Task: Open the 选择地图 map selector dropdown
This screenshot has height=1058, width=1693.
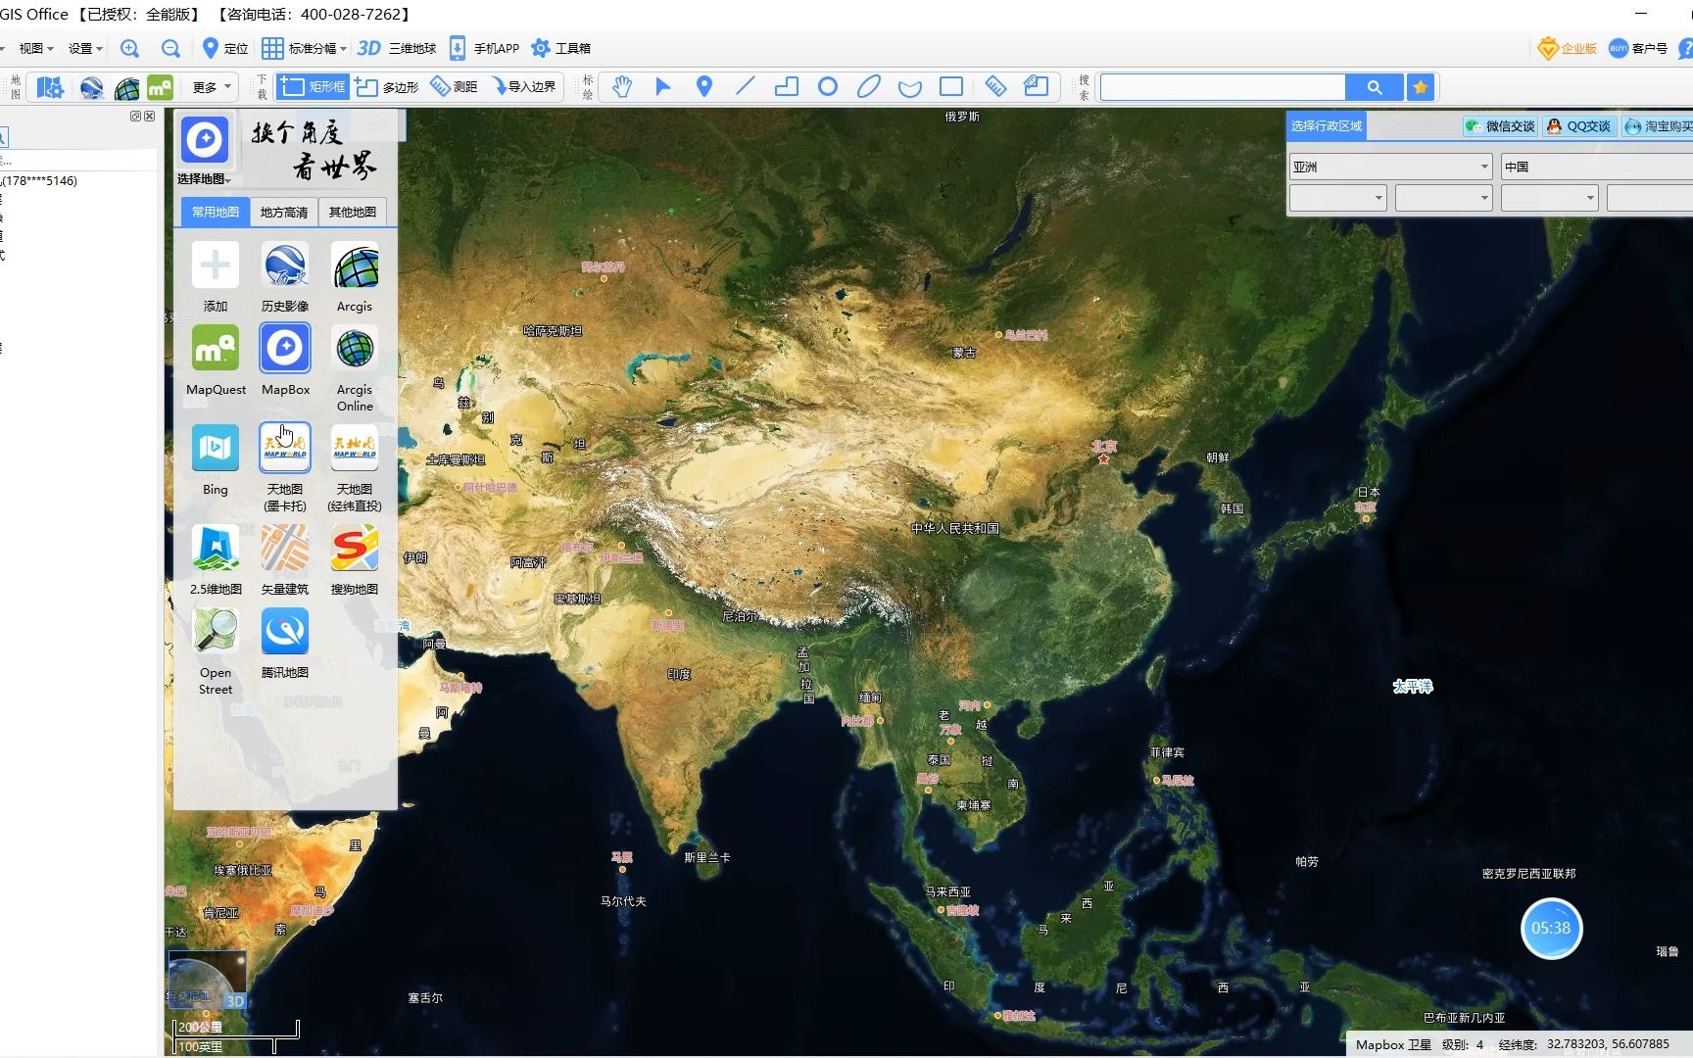Action: pyautogui.click(x=205, y=150)
